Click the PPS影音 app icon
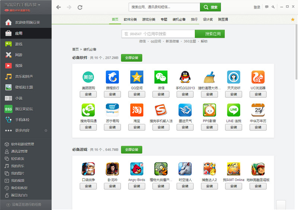 coord(209,110)
